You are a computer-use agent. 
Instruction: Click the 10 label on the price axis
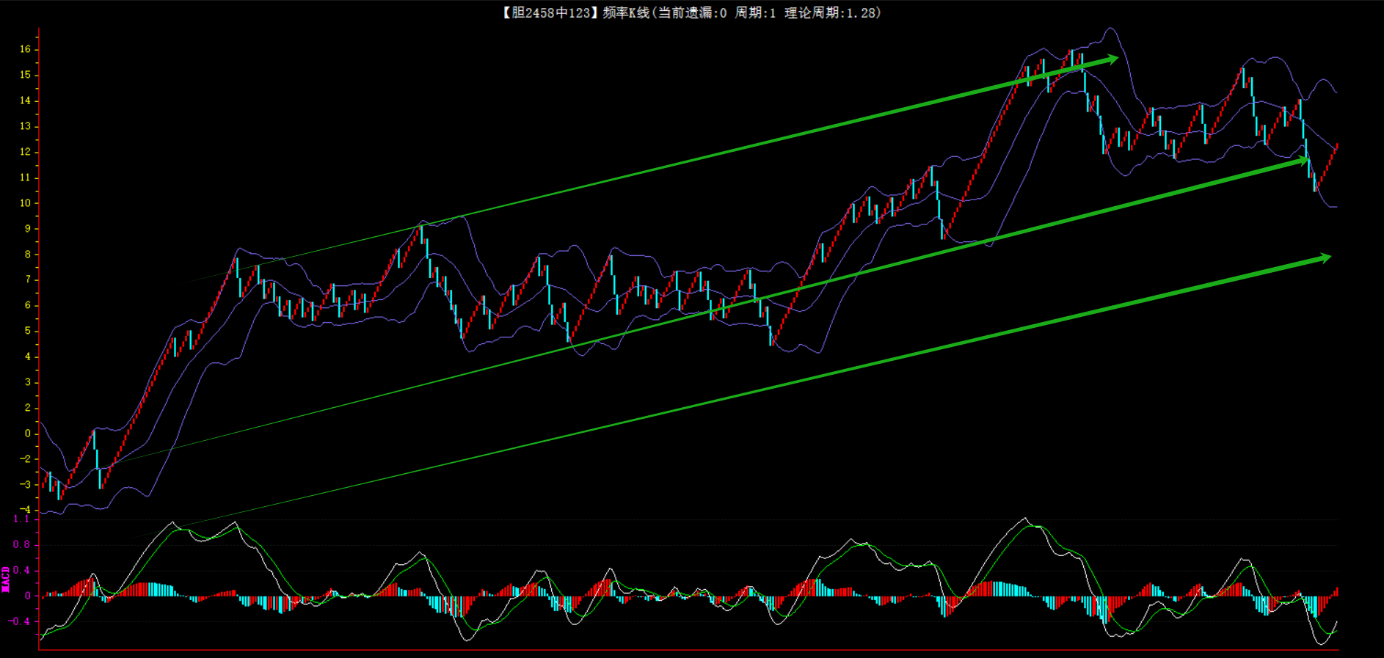[26, 203]
